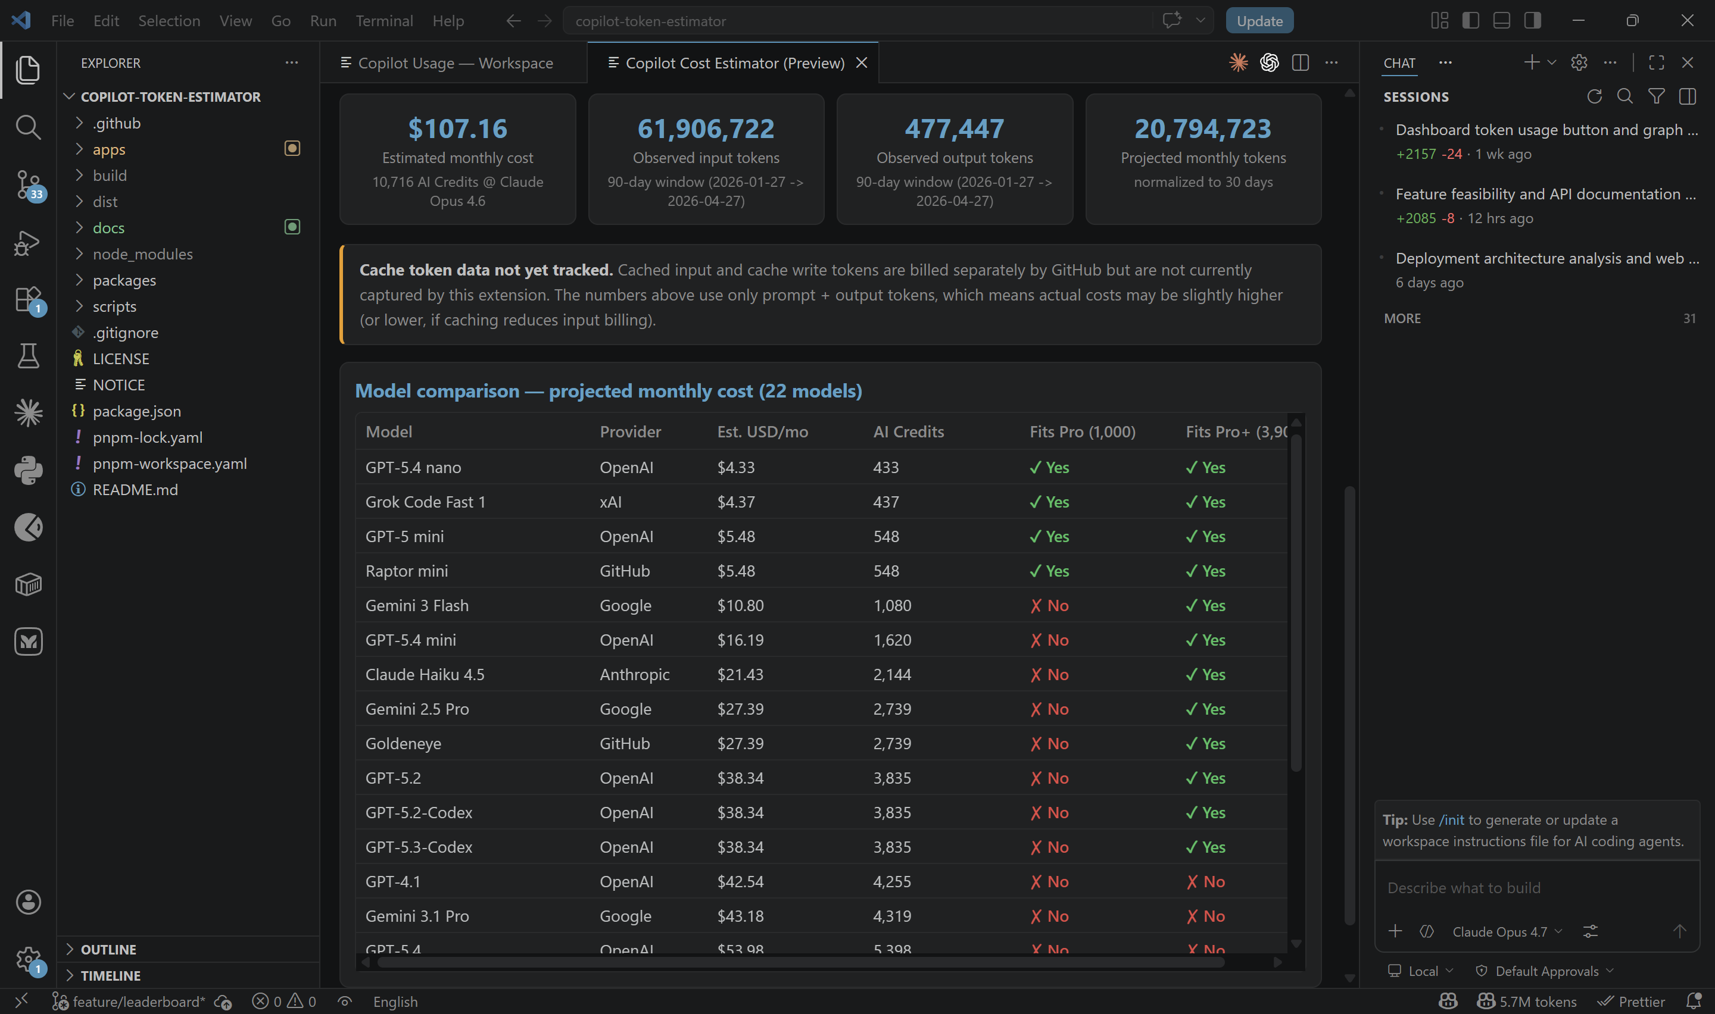Open notifications bell in status bar
Screen dimensions: 1715x1014
(1693, 1001)
